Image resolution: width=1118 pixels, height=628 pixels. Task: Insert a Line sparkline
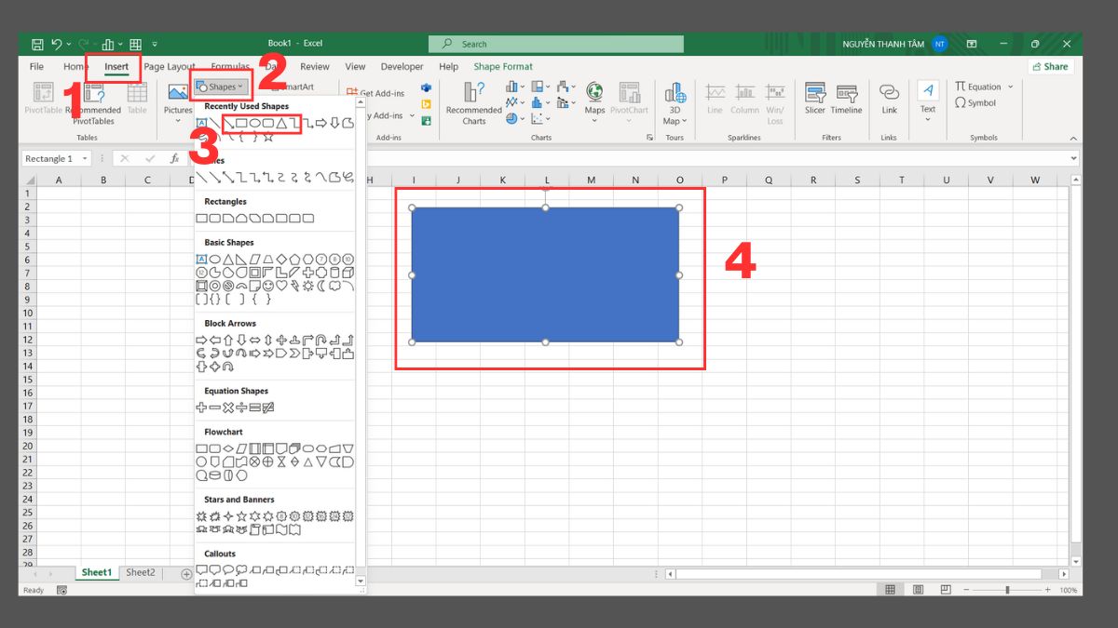coord(715,98)
